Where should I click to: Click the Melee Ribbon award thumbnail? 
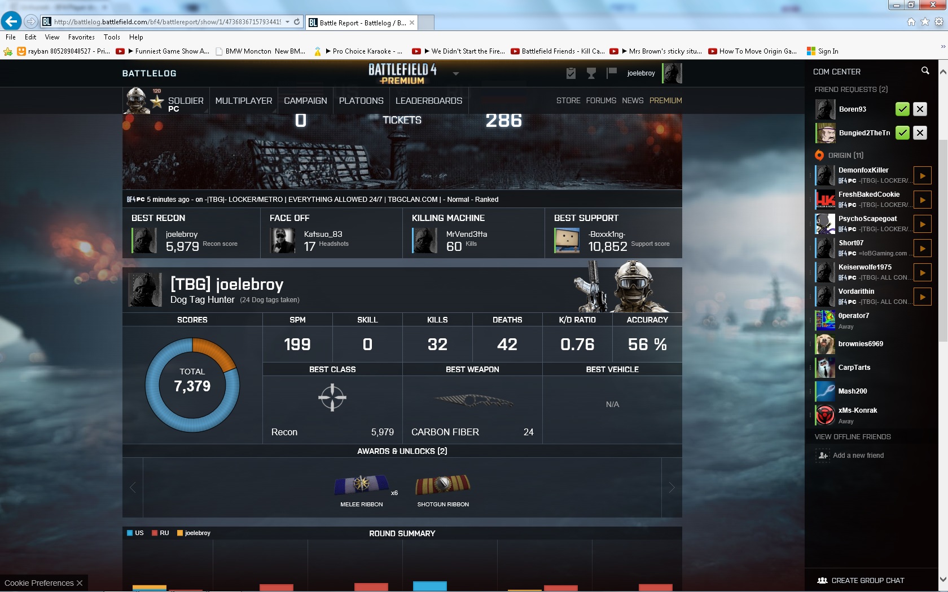pos(362,484)
